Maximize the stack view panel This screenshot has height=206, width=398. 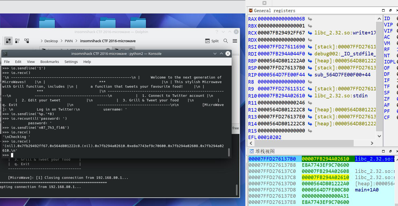383,151
